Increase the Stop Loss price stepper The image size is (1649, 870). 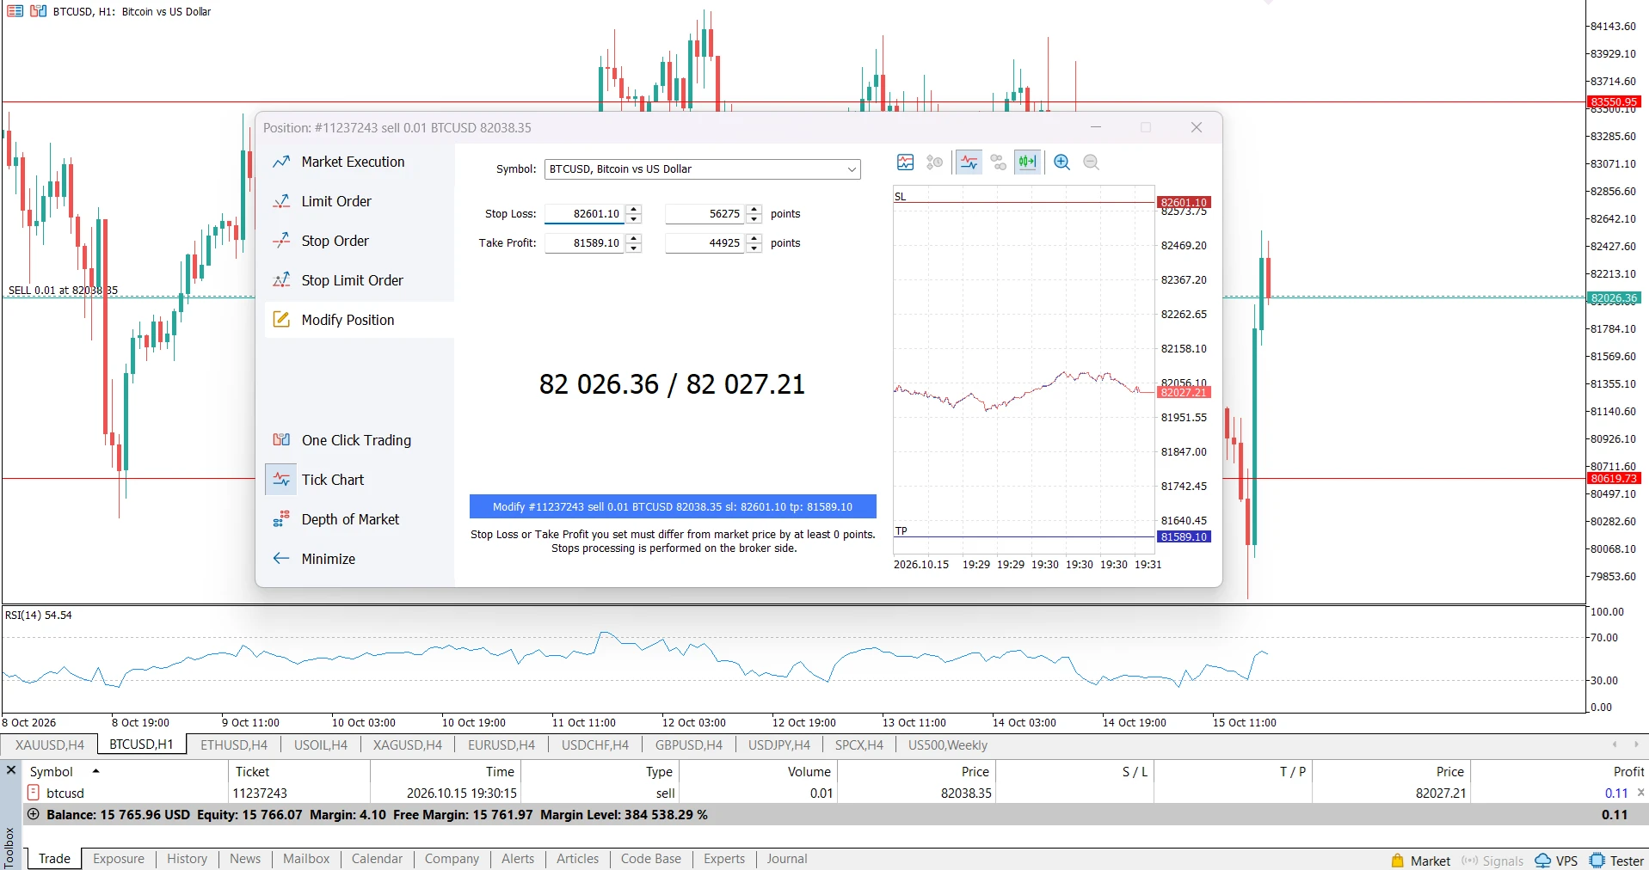(634, 209)
